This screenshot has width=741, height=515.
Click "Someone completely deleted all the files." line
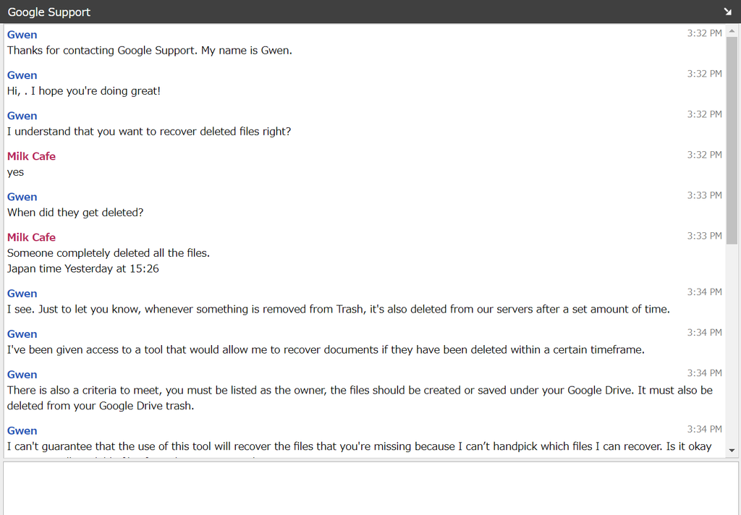(109, 253)
